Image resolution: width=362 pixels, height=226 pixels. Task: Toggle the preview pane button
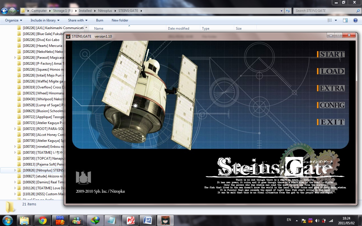(x=345, y=20)
